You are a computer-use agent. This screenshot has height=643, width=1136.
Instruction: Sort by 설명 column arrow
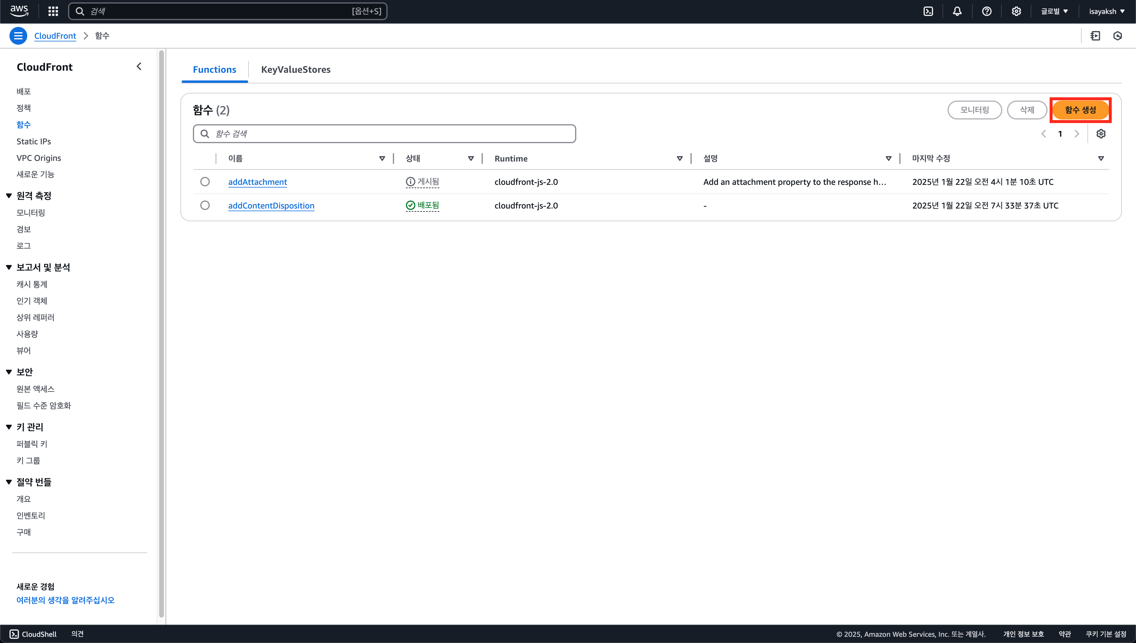[x=889, y=159]
